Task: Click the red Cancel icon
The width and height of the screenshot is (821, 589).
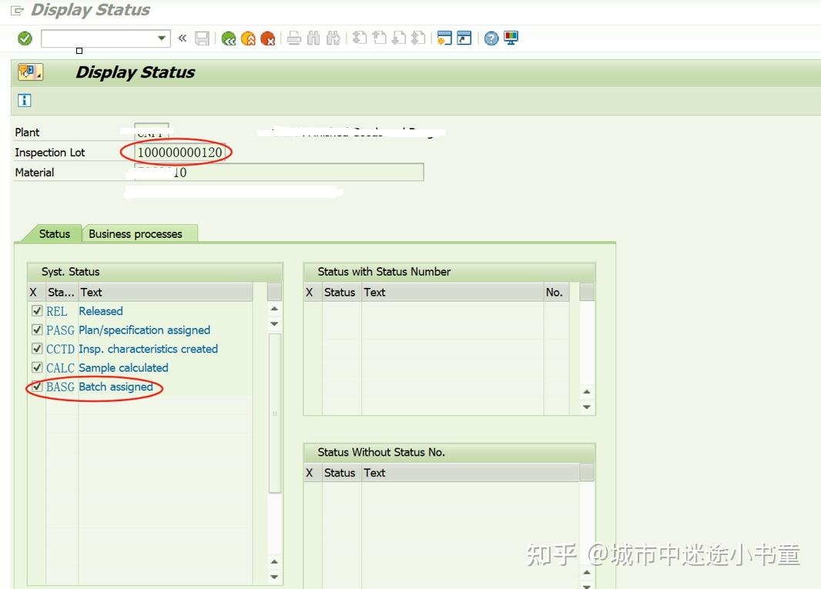Action: coord(267,38)
